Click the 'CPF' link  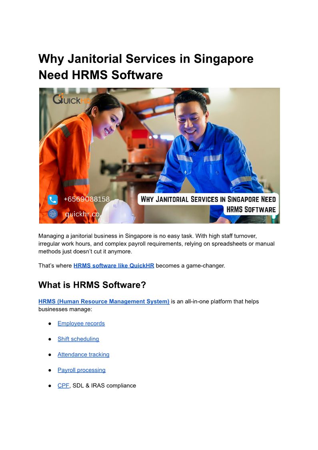coord(63,386)
